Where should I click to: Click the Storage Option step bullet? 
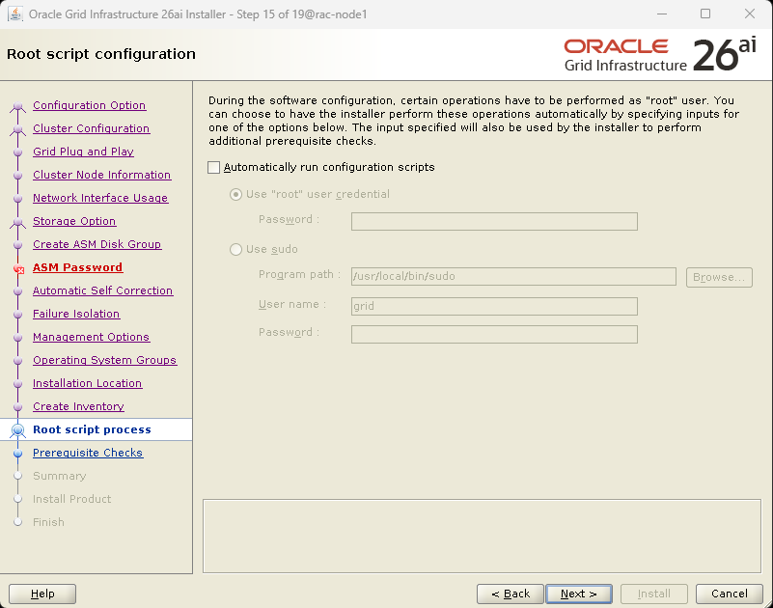click(x=18, y=222)
